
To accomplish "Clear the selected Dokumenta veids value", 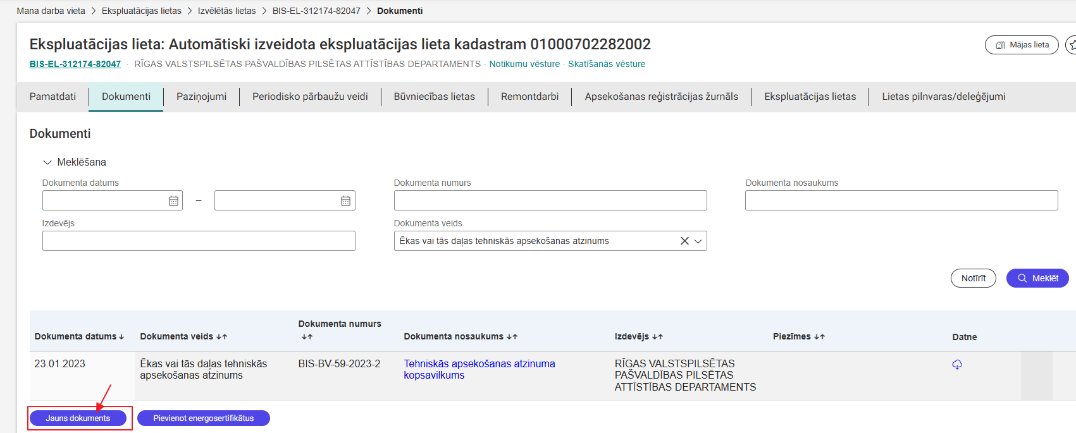I will tap(684, 241).
